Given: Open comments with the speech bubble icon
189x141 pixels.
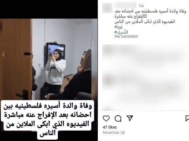Looking at the screenshot, I should pyautogui.click(x=118, y=118).
